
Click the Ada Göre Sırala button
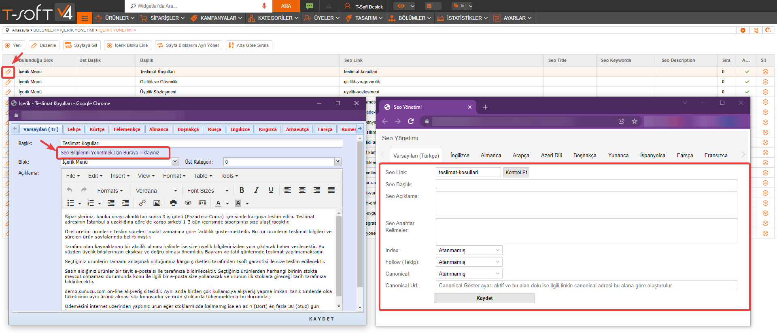249,45
